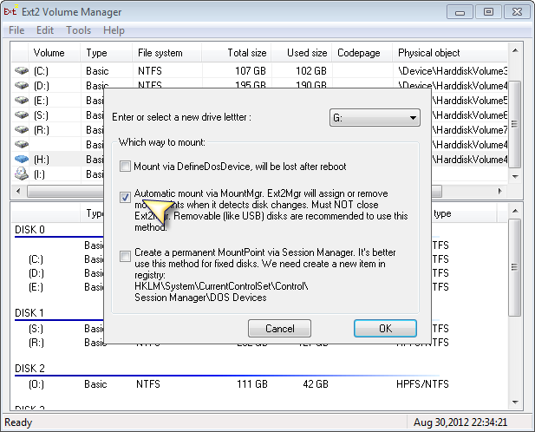This screenshot has height=432, width=535.
Task: Click the (H:) volume label in list
Action: 42,160
